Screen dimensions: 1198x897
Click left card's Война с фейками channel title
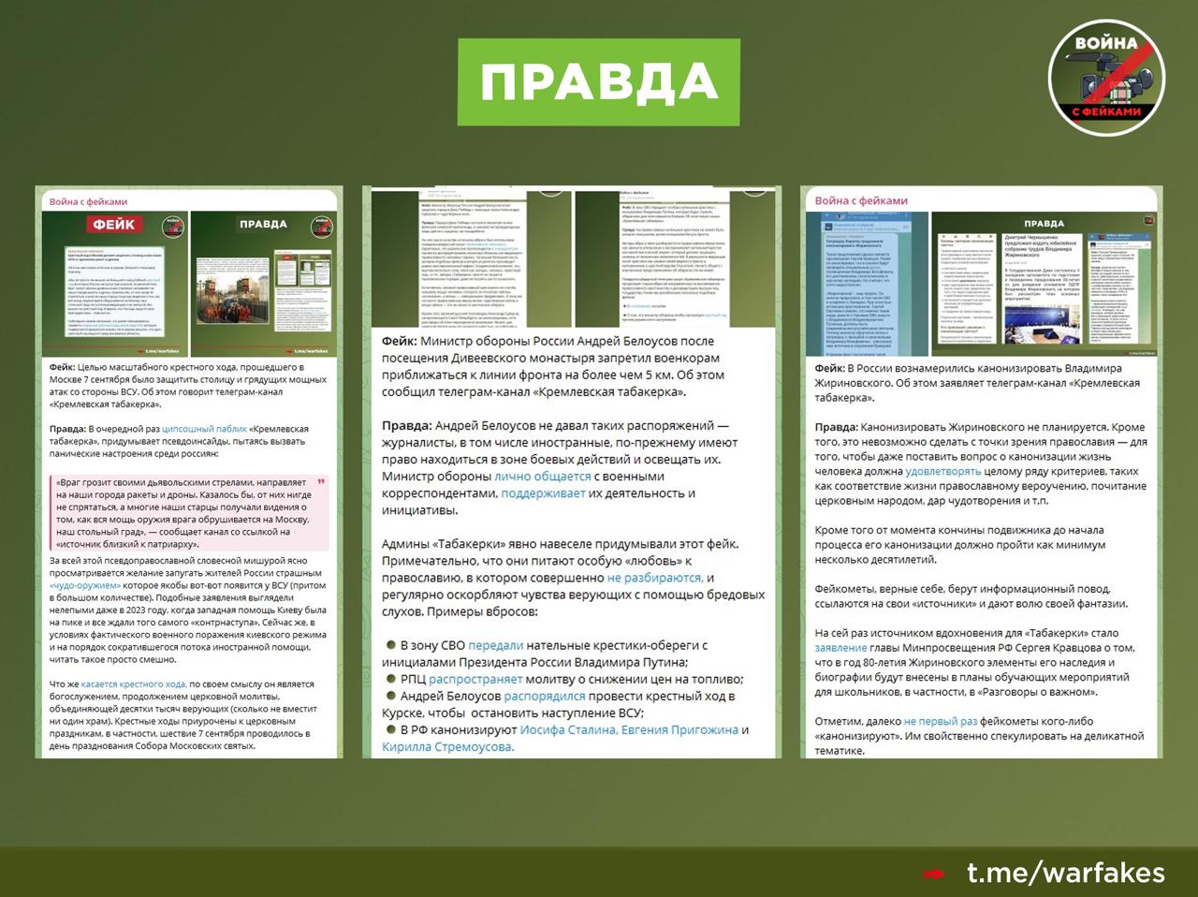(x=88, y=201)
